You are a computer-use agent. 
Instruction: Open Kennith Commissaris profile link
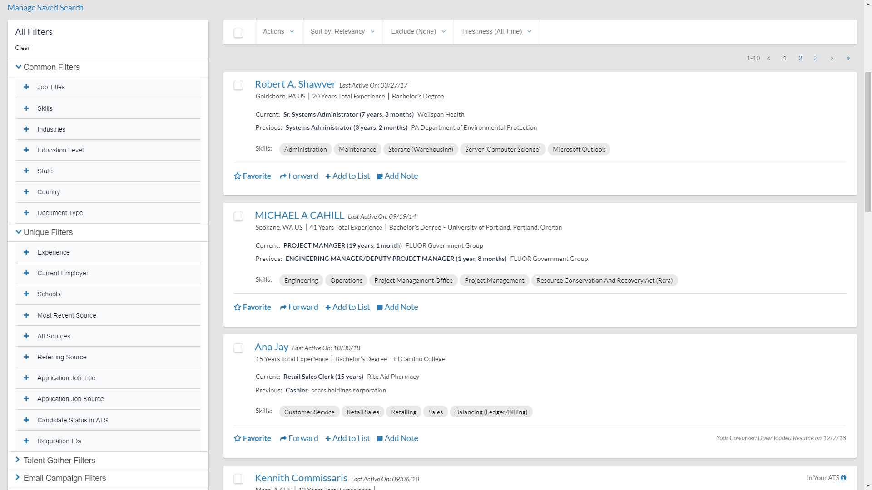point(301,478)
